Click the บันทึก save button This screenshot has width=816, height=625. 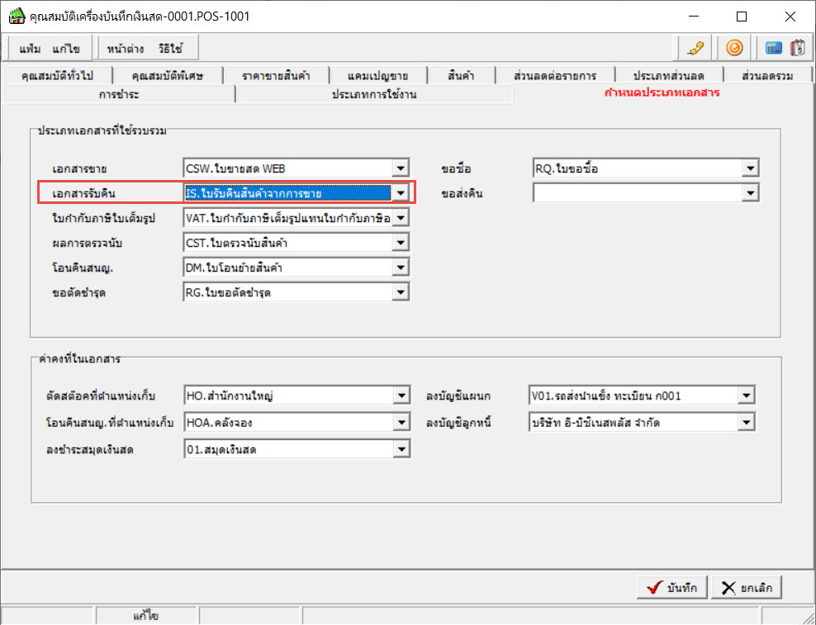671,588
